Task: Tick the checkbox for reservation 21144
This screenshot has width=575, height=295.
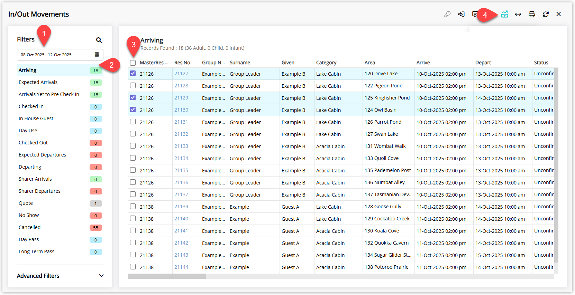Action: coord(133,267)
